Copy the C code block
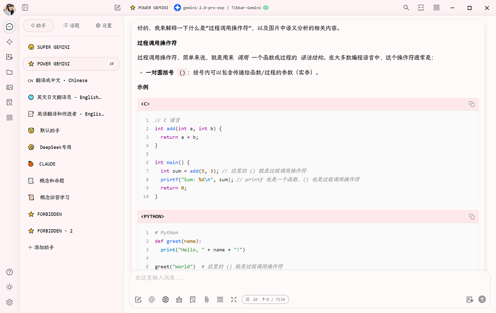This screenshot has width=496, height=313. click(x=472, y=104)
